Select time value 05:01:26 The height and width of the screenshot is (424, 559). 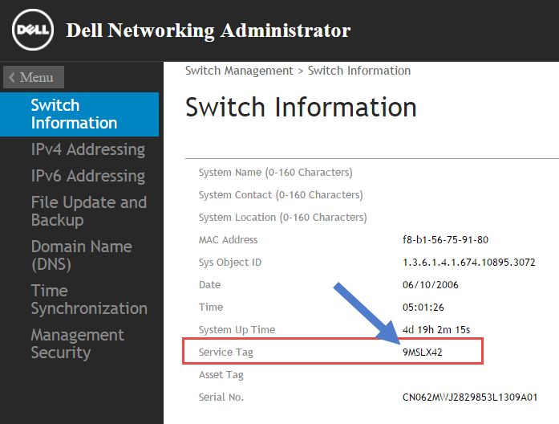[423, 308]
